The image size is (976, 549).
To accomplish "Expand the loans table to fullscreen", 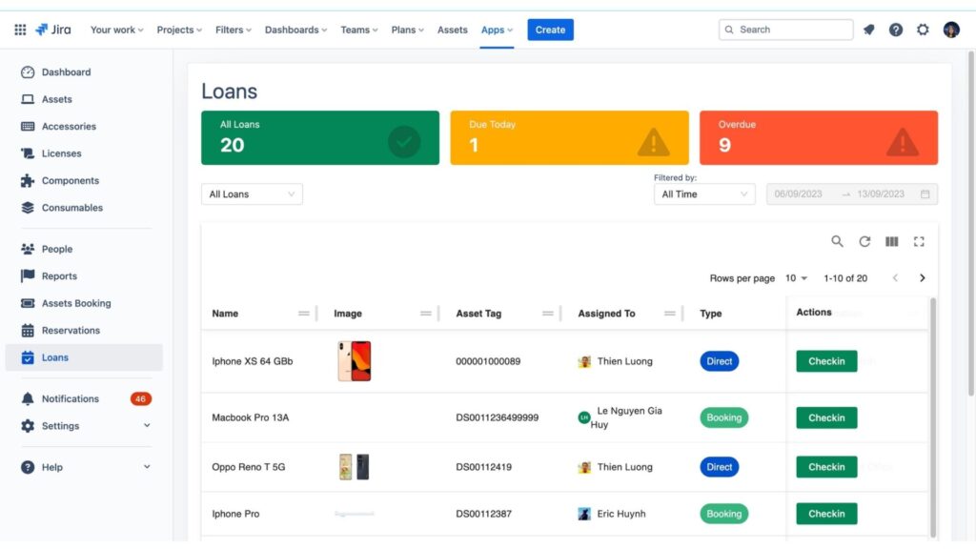I will 918,241.
